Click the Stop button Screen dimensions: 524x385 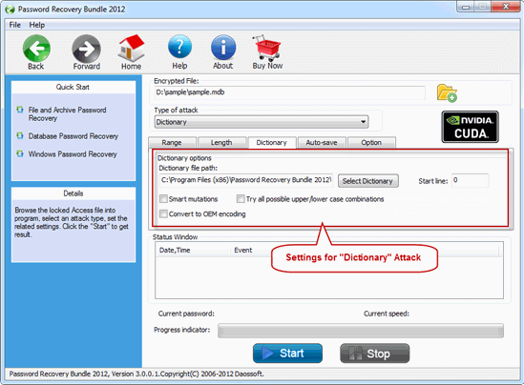374,354
